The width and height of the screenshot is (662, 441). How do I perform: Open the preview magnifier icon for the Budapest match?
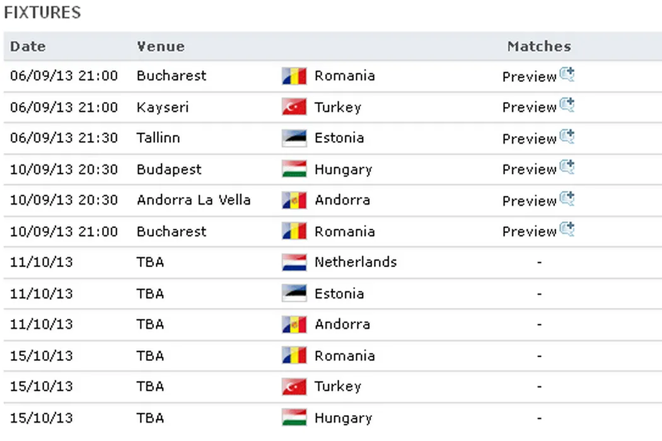pos(567,168)
